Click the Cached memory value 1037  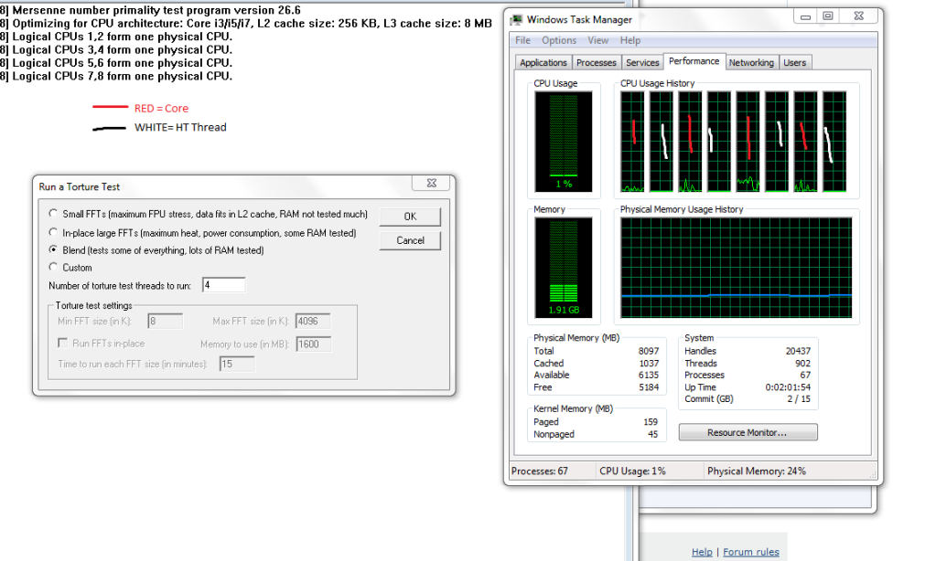(649, 363)
